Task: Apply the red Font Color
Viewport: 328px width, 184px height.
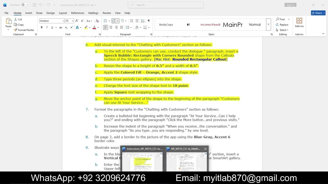Action: (94, 27)
